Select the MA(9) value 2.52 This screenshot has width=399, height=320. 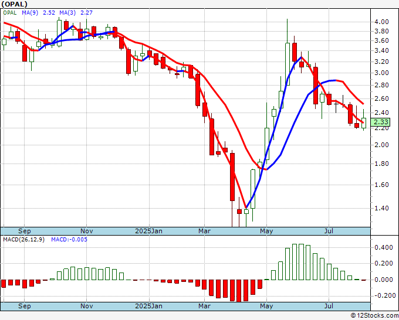pos(49,13)
